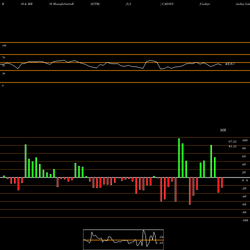
Task: Click the 'SI MunafaSutraR' header text
Action: (61, 4)
